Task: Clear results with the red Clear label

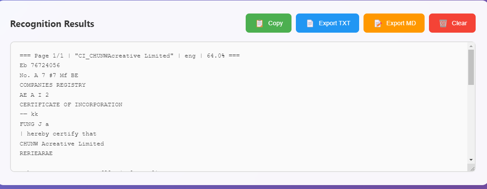Action: [x=459, y=24]
